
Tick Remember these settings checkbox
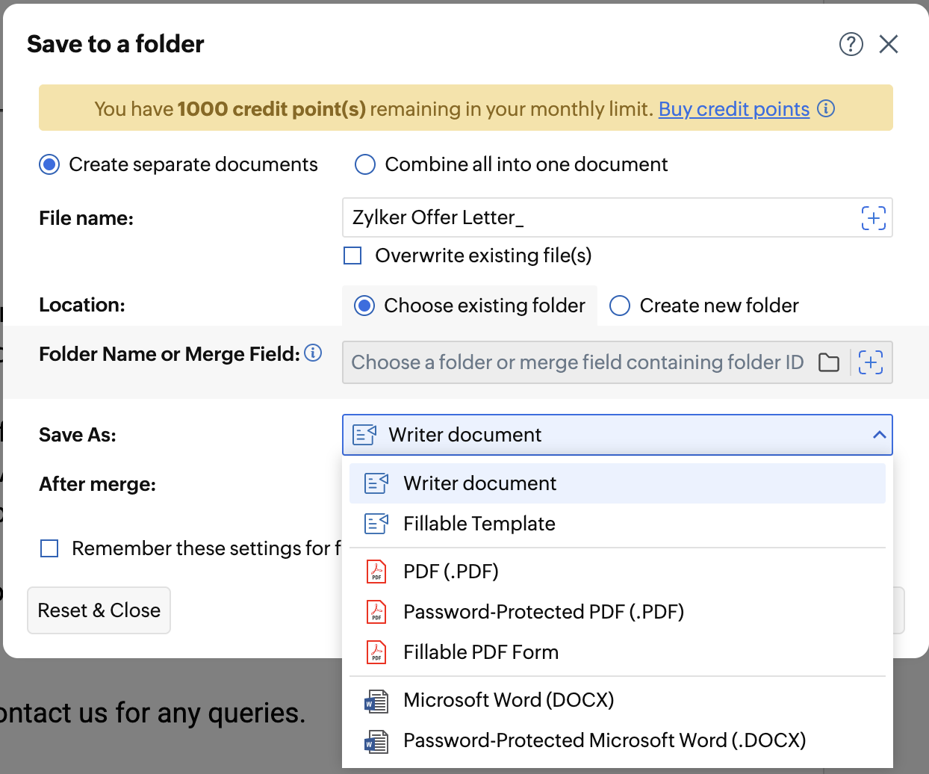[x=49, y=548]
